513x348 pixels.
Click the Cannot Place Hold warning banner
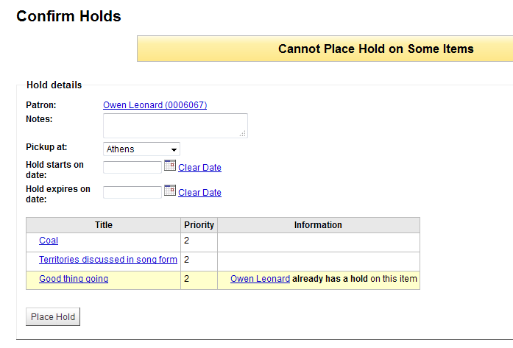[324, 49]
